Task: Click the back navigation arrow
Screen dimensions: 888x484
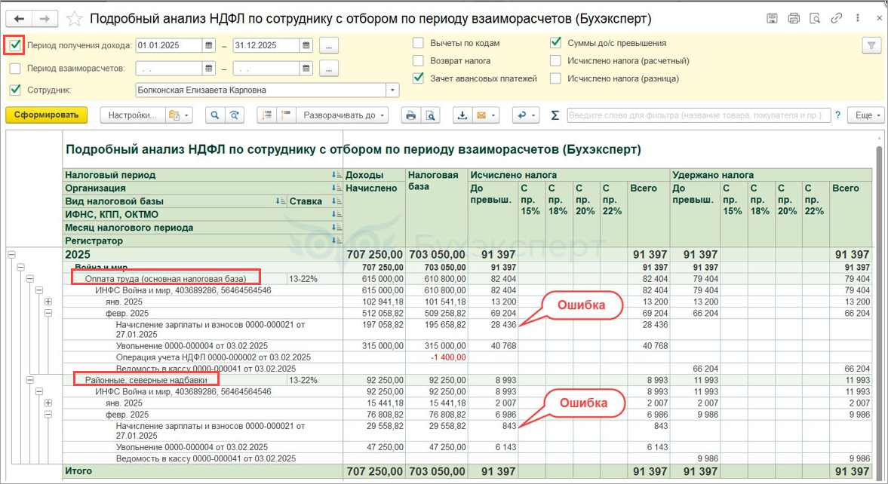Action: pyautogui.click(x=20, y=18)
